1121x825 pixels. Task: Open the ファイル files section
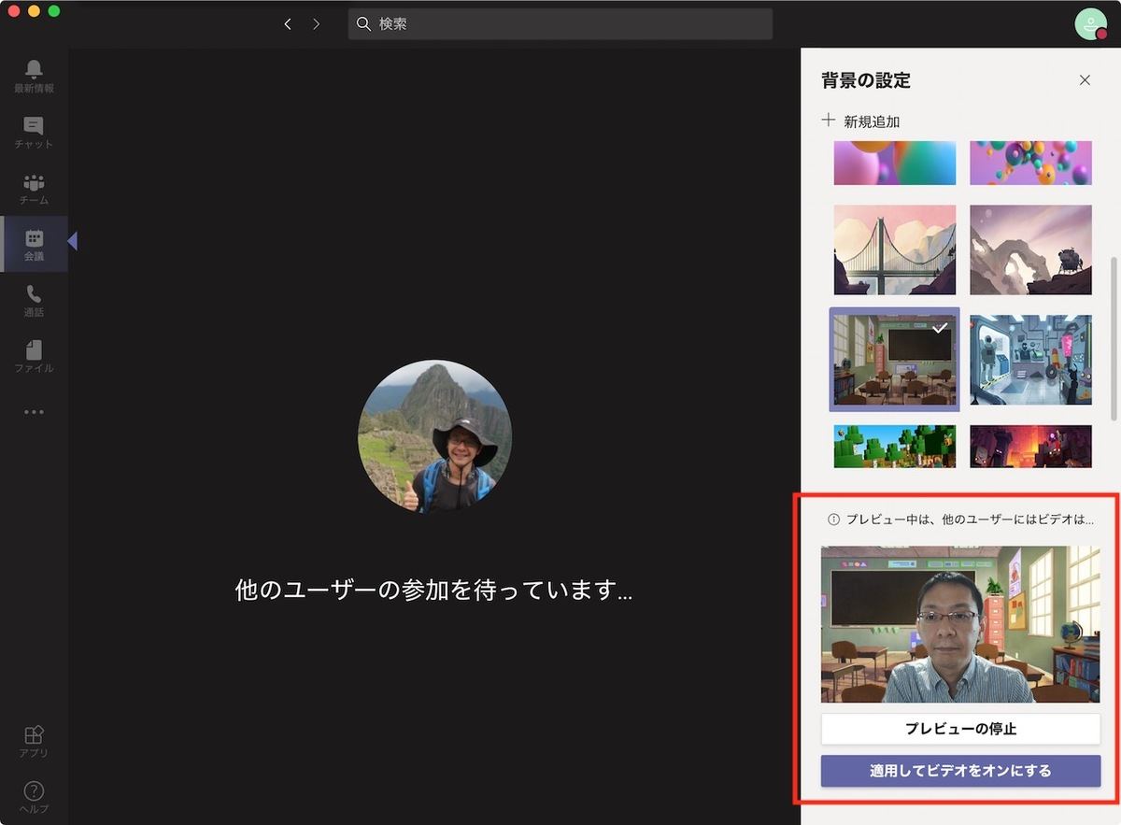coord(34,356)
